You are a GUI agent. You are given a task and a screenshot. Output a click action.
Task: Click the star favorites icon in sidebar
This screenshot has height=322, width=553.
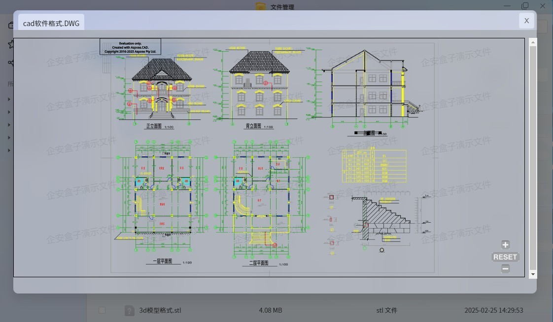[x=11, y=44]
